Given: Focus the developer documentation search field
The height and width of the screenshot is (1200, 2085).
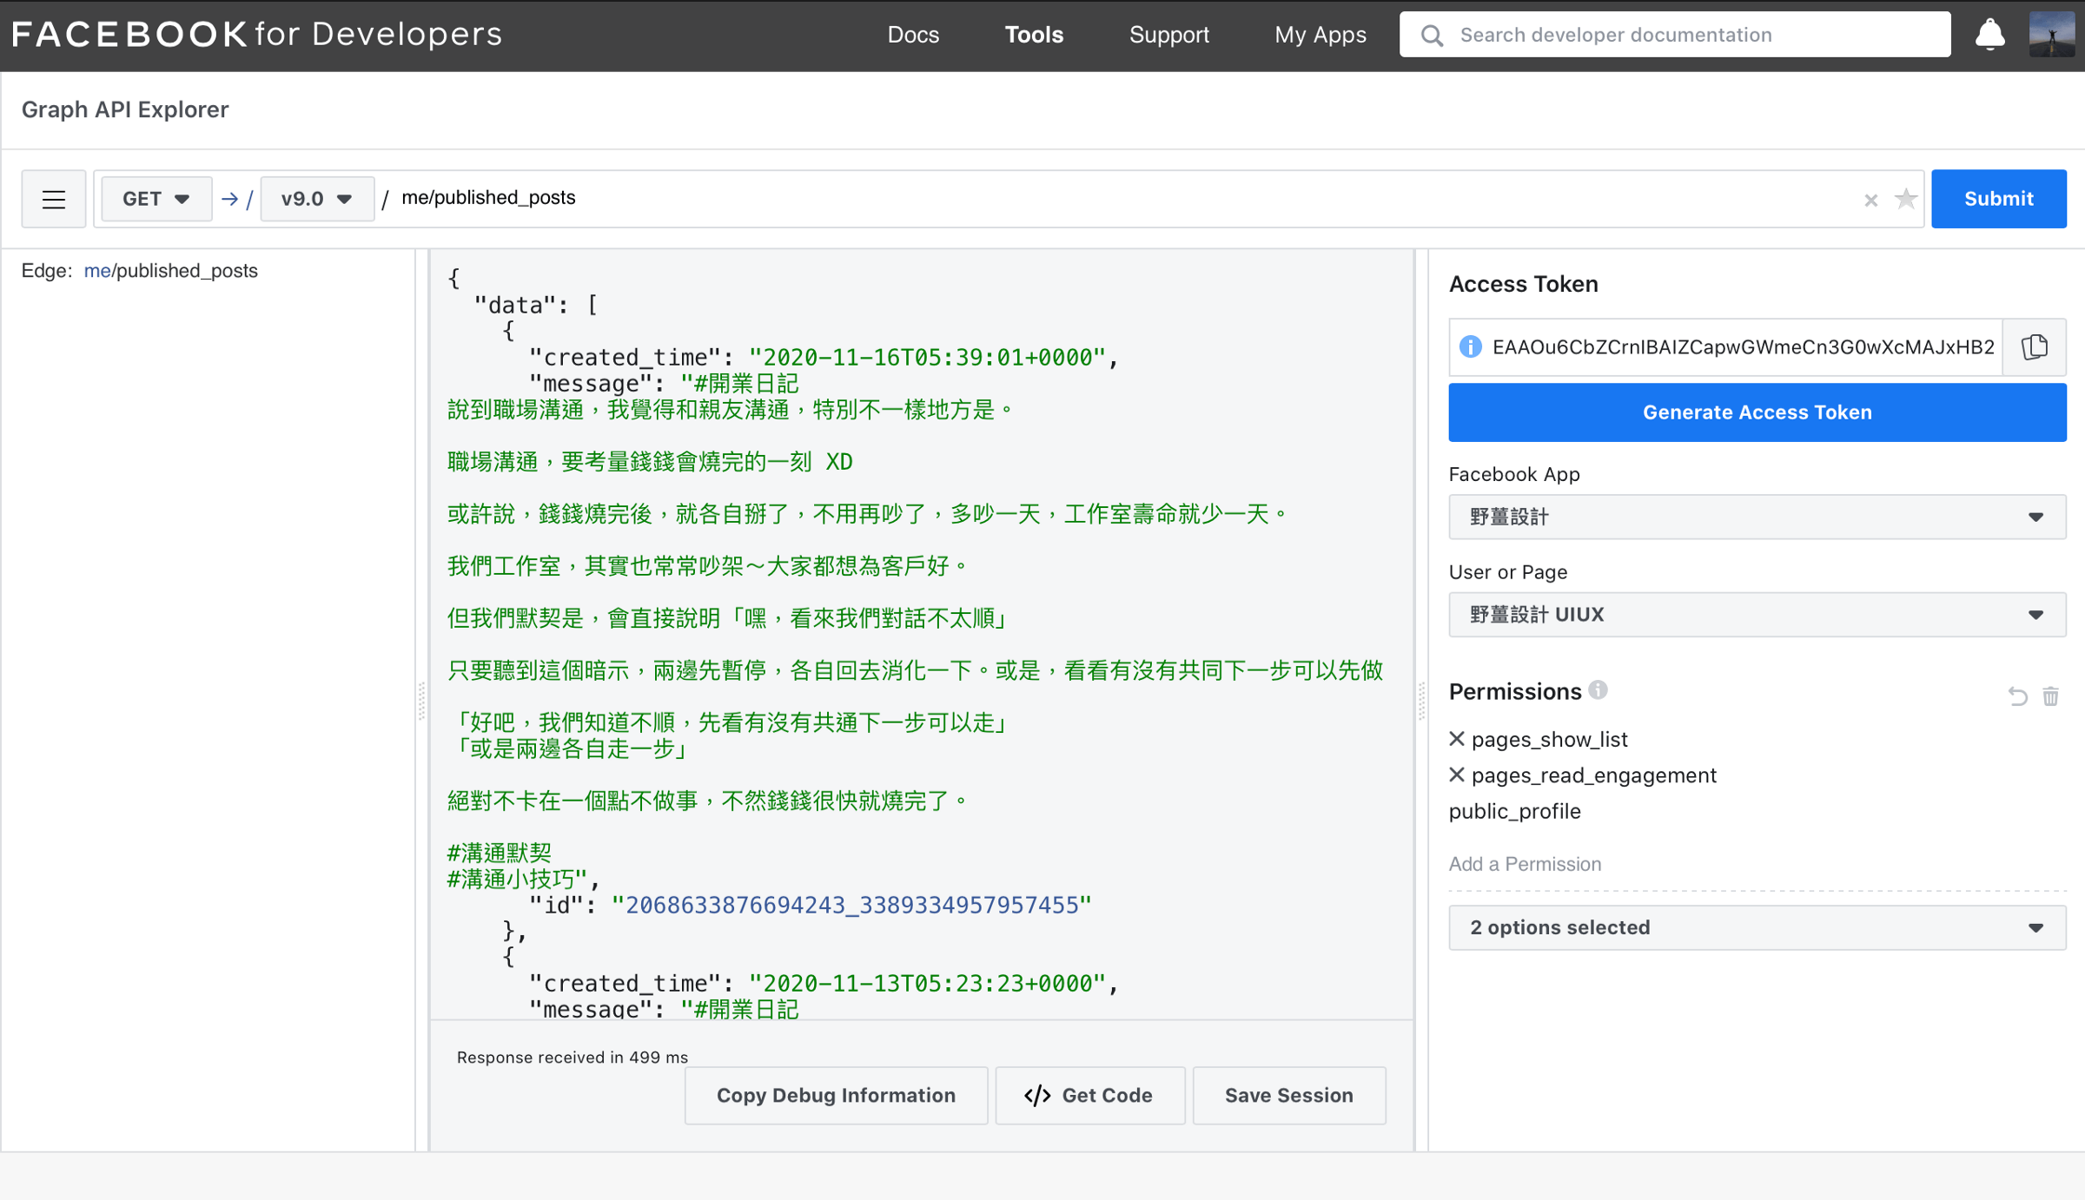Looking at the screenshot, I should pyautogui.click(x=1674, y=35).
